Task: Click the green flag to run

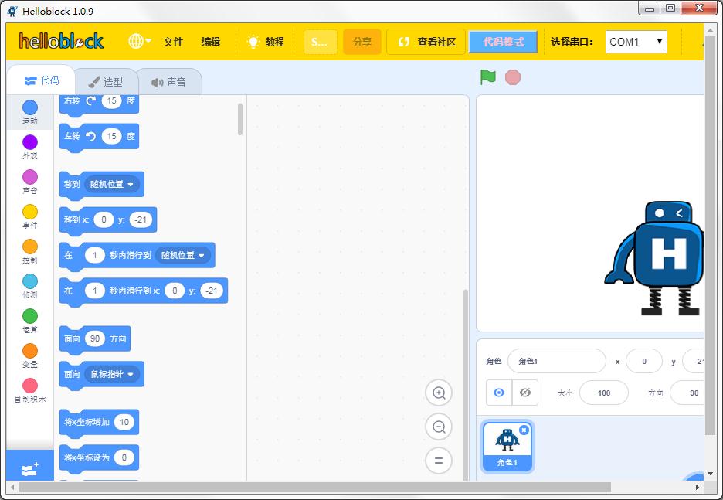Action: [x=487, y=77]
